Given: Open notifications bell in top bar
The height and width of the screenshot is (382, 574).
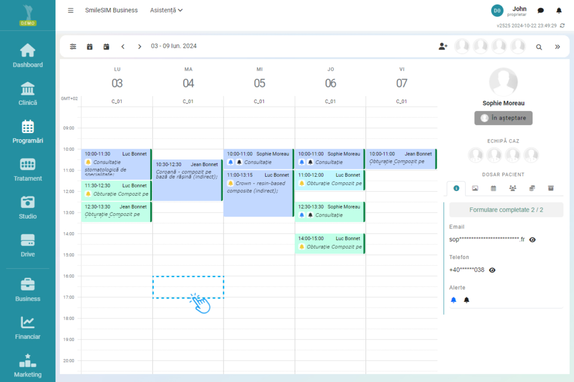Looking at the screenshot, I should 558,10.
